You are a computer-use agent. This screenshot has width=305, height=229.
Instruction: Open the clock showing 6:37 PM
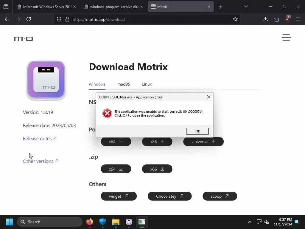283,222
